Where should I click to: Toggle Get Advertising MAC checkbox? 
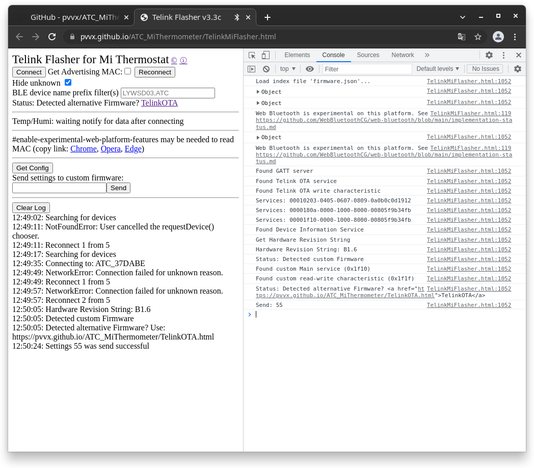click(x=128, y=71)
